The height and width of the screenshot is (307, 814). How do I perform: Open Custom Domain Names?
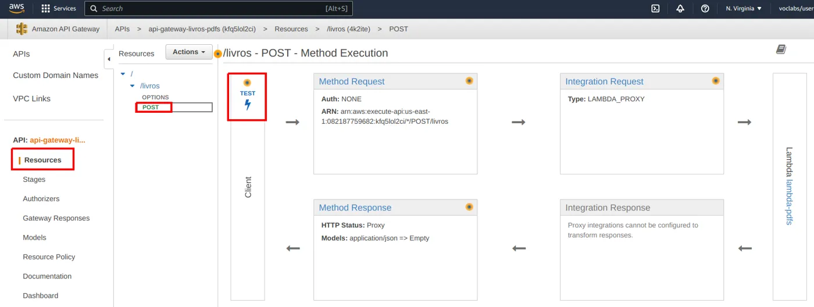(56, 76)
